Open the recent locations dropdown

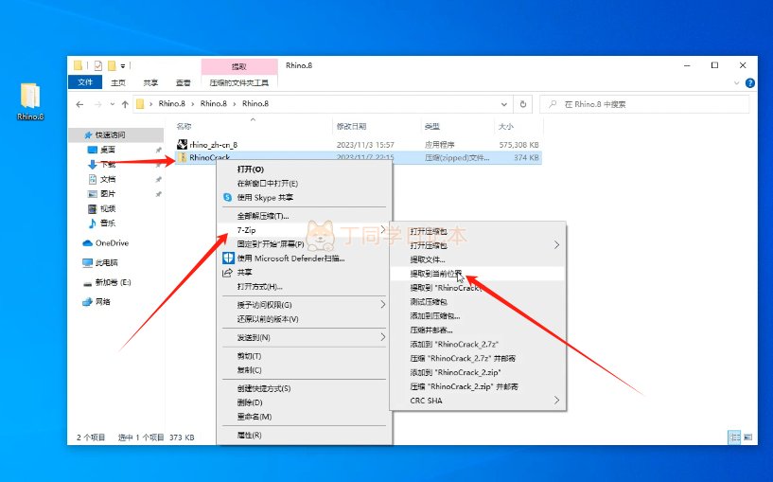tap(113, 104)
